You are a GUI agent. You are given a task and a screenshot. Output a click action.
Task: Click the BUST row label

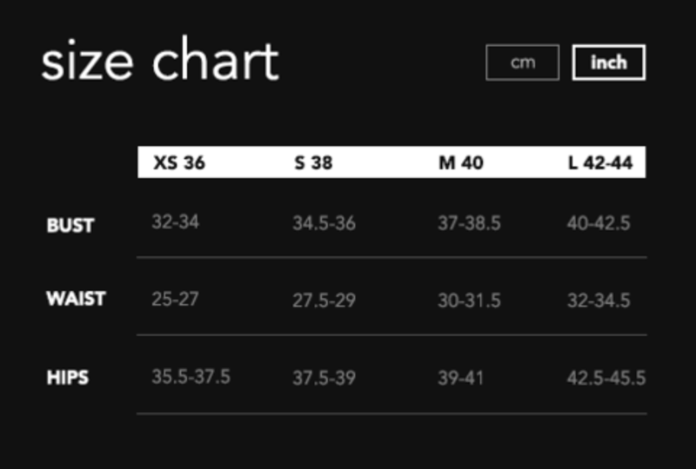click(70, 225)
